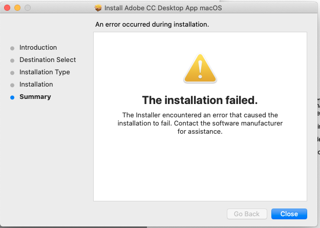Click the grey disabled zoom window button
Screen dimensions: 320x228
click(28, 8)
